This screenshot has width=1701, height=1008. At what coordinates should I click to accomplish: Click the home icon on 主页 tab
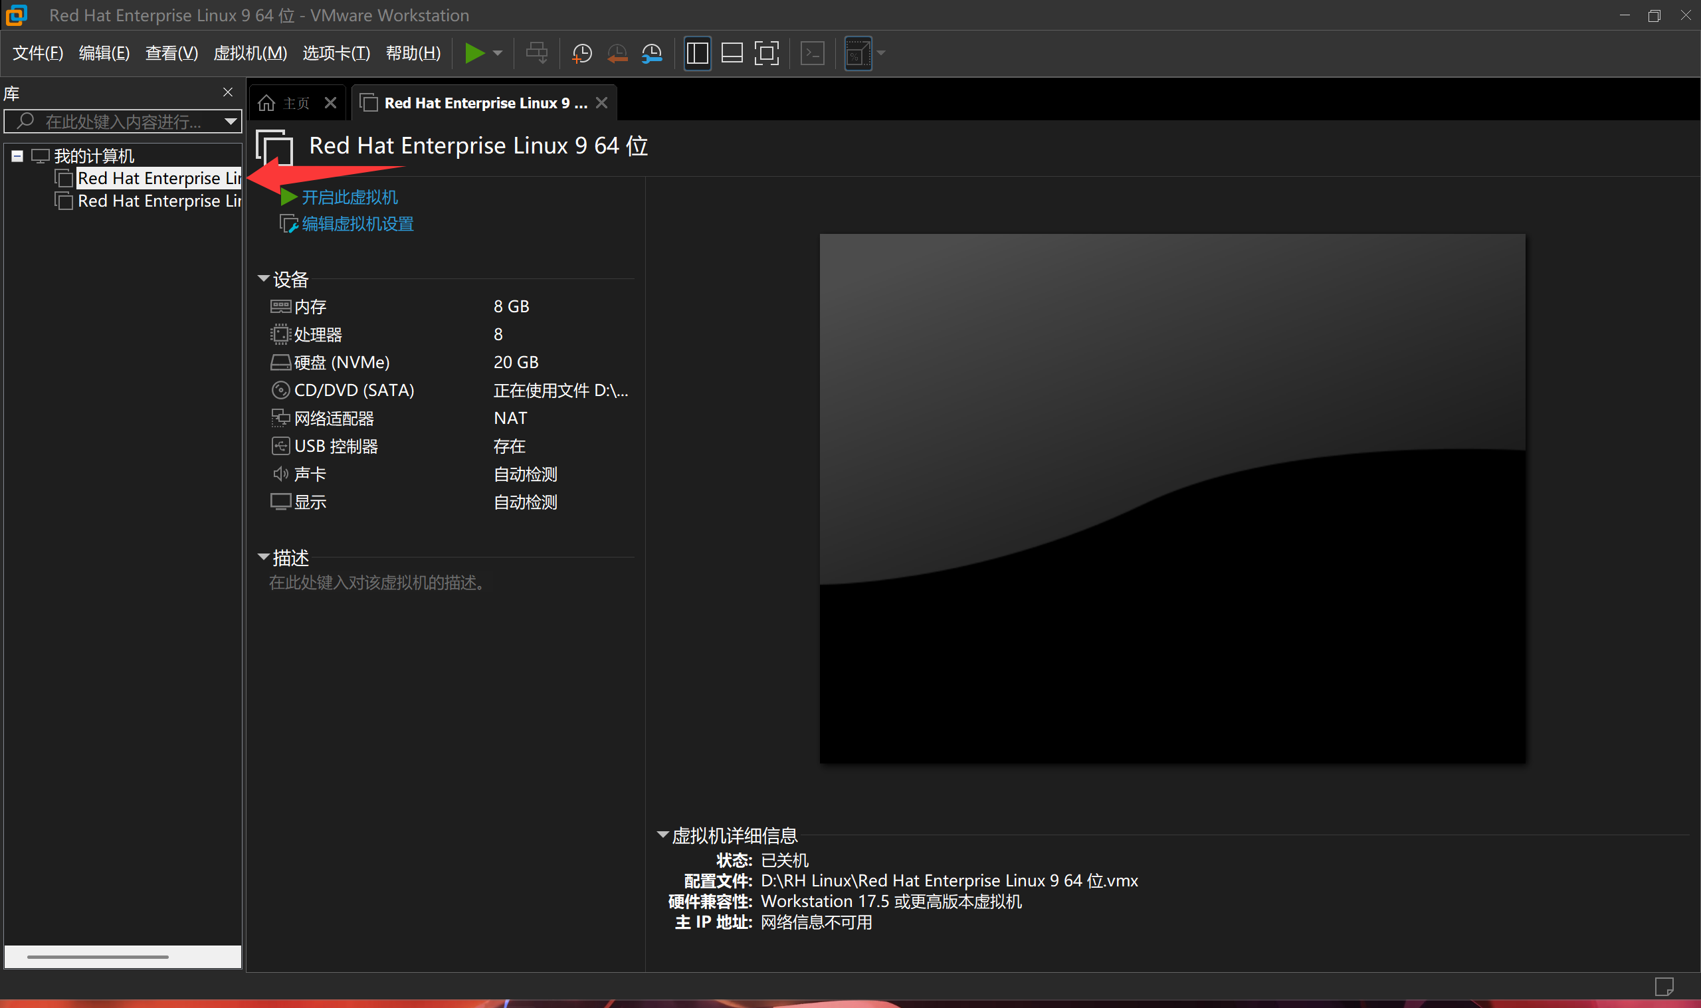[x=267, y=102]
